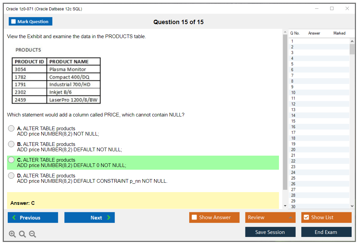Click the zoom out magnifier icon
This screenshot has width=360, height=246.
[x=32, y=234]
